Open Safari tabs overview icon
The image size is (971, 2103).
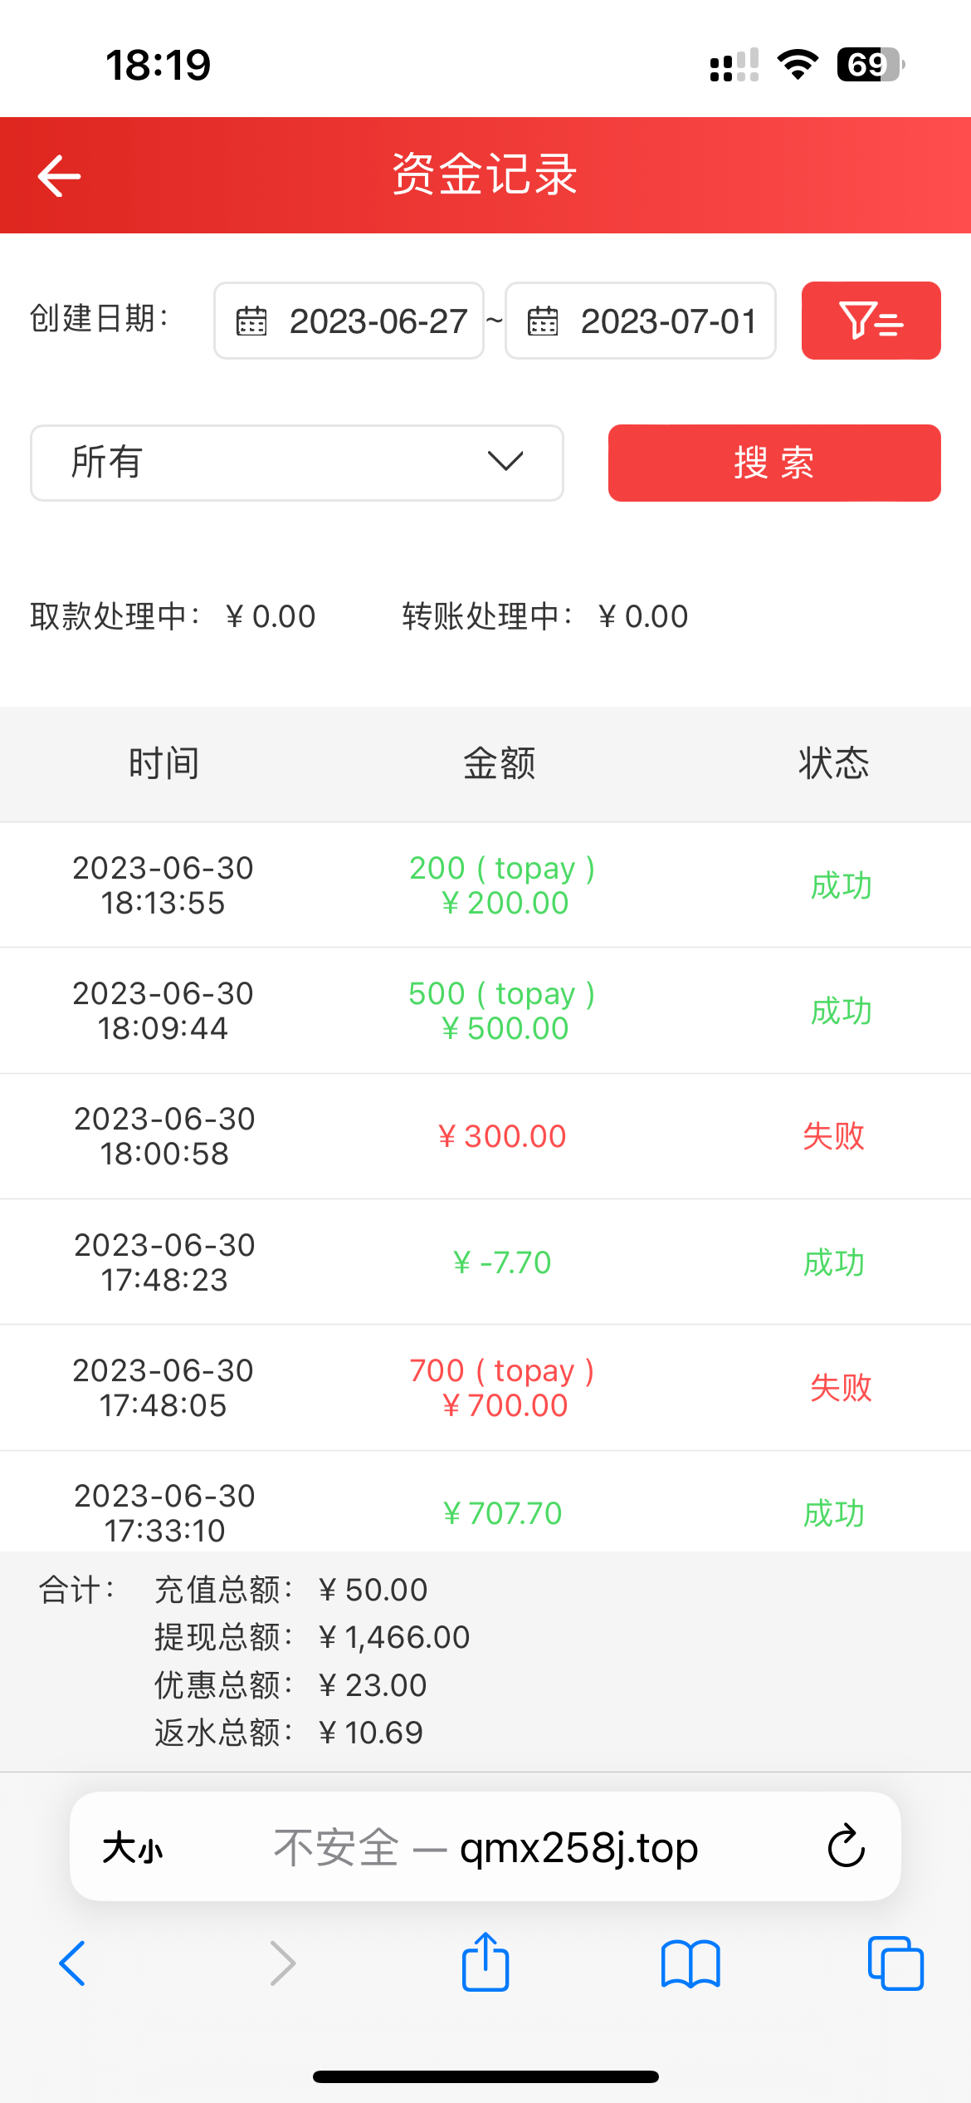coord(895,1963)
